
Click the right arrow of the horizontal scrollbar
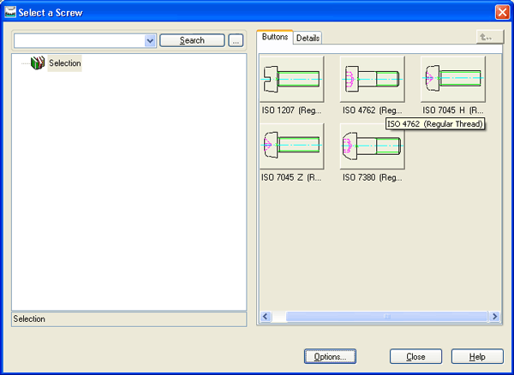click(x=495, y=316)
